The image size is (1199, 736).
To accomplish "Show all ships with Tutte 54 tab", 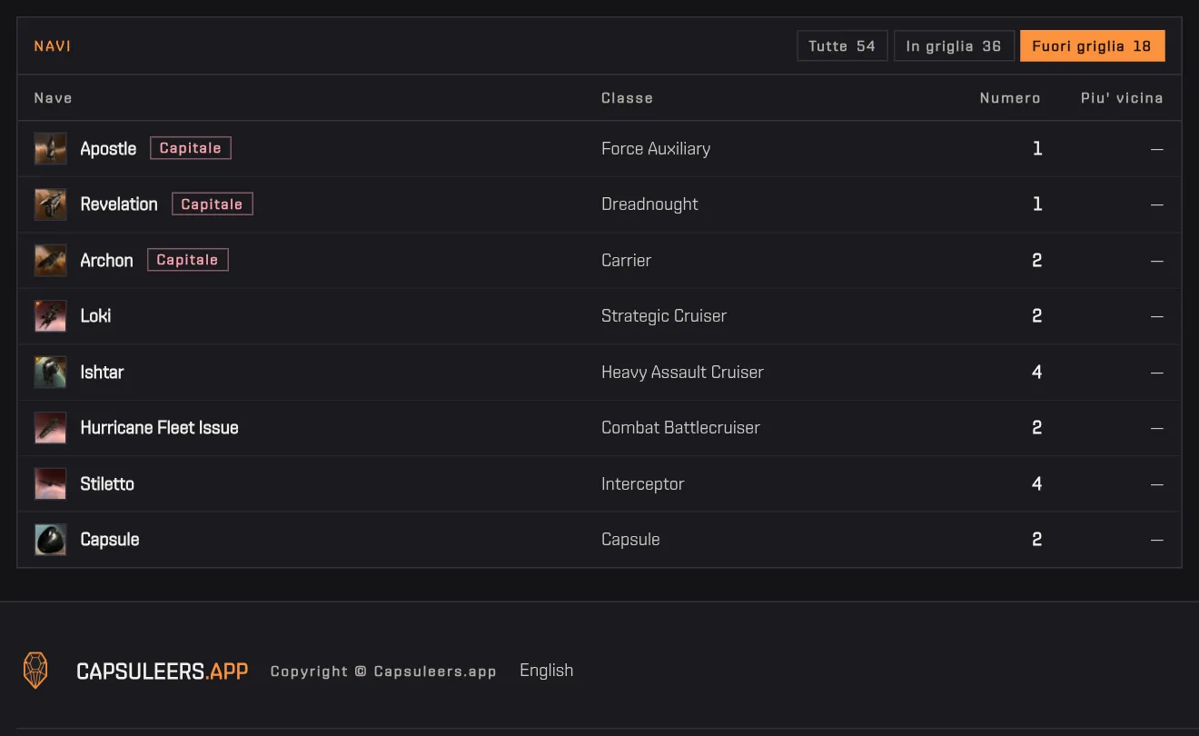I will click(x=842, y=46).
